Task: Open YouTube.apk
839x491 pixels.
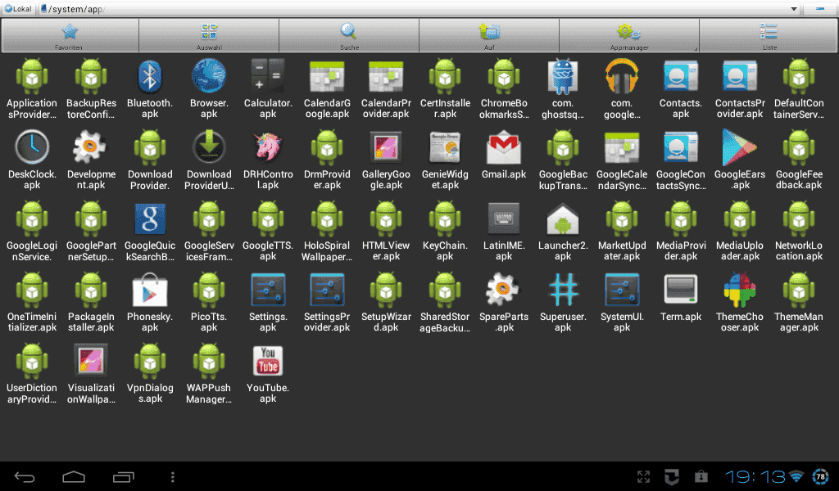Action: tap(268, 361)
